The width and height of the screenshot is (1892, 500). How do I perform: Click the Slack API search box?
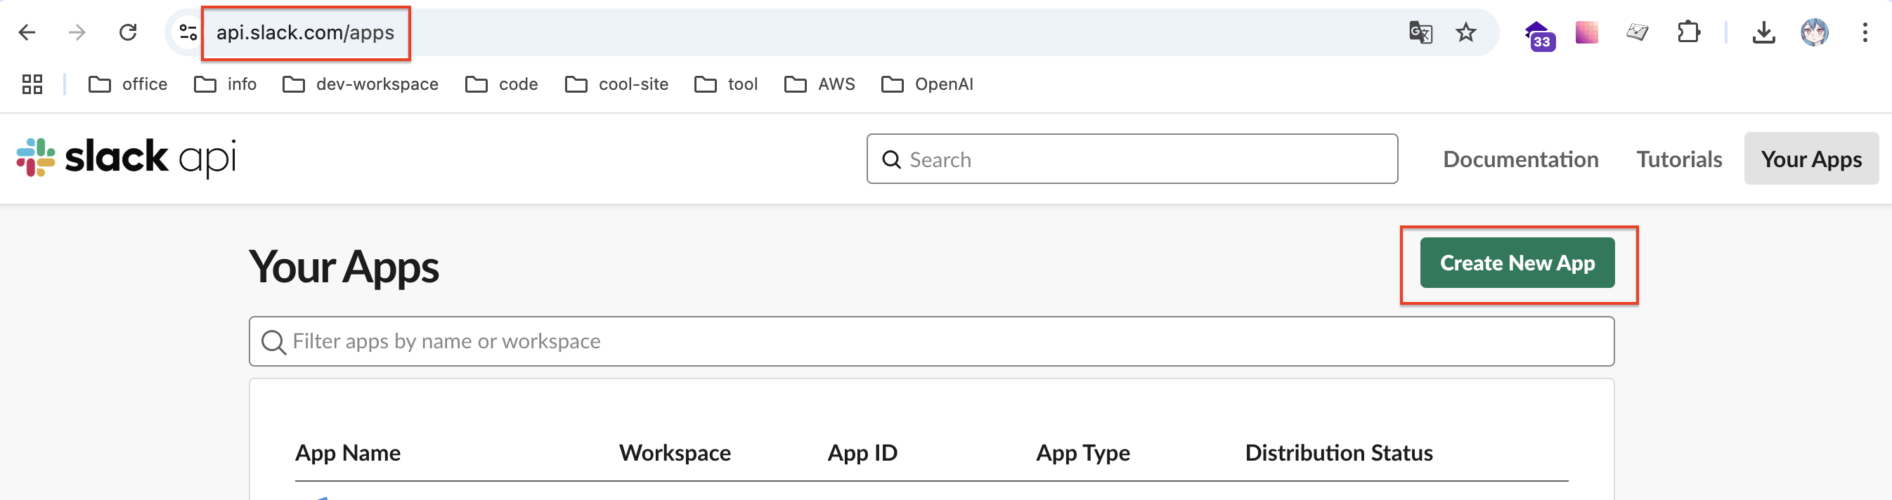tap(1131, 159)
